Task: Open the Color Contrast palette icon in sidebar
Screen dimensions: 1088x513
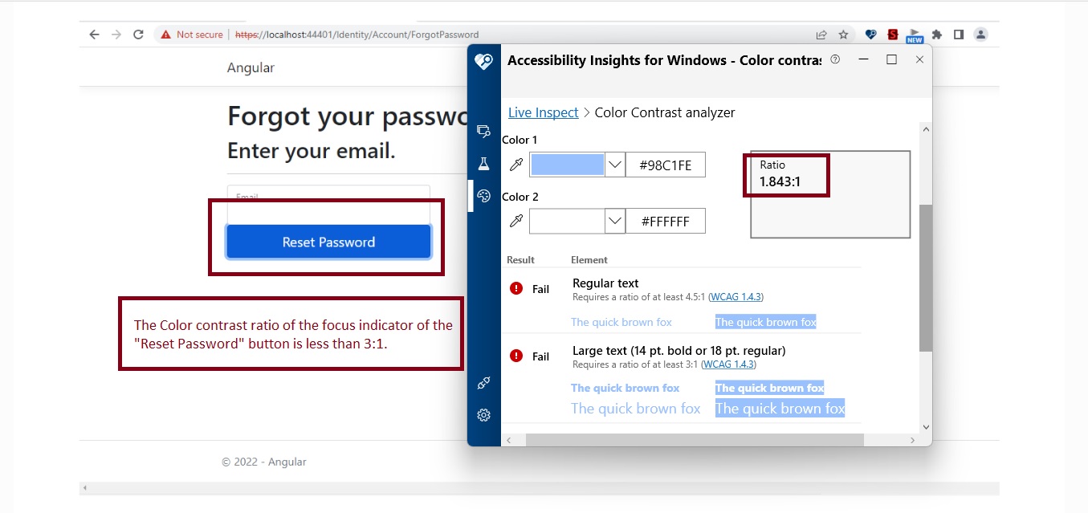Action: point(483,196)
